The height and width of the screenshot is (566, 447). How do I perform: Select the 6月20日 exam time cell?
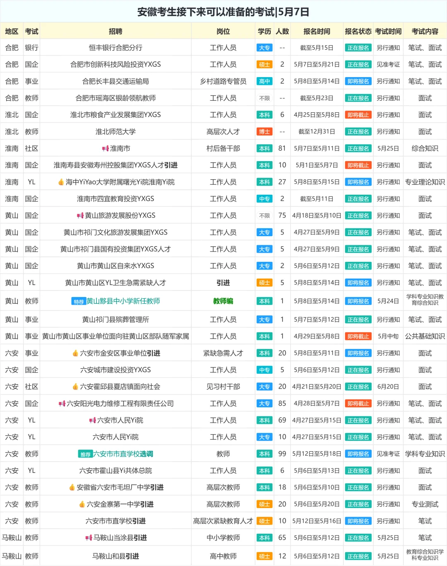click(388, 387)
